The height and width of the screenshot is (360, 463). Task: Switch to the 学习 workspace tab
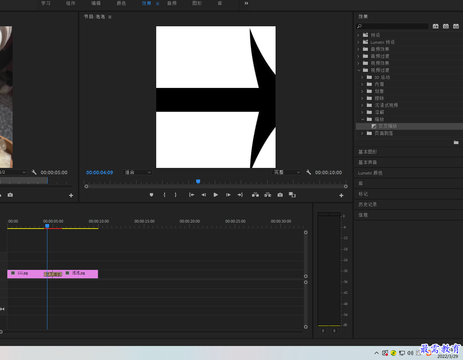pos(46,3)
